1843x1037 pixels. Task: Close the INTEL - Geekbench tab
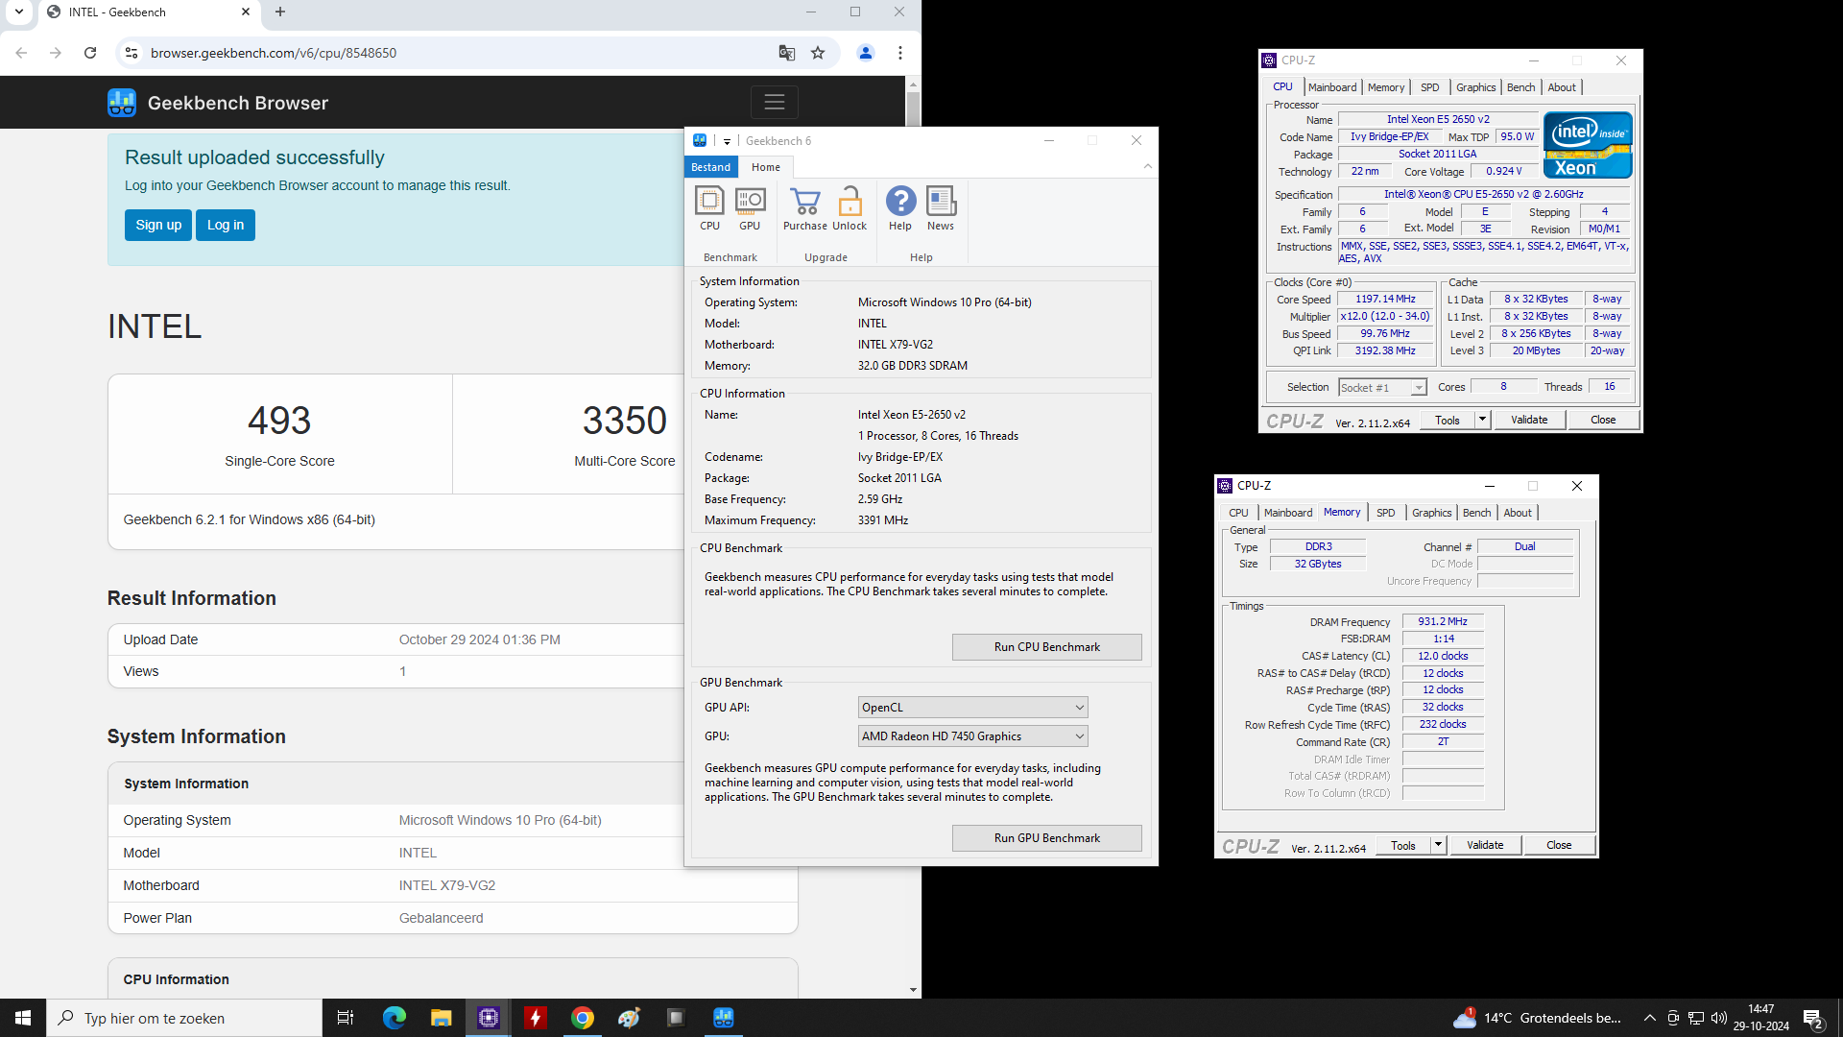click(246, 12)
